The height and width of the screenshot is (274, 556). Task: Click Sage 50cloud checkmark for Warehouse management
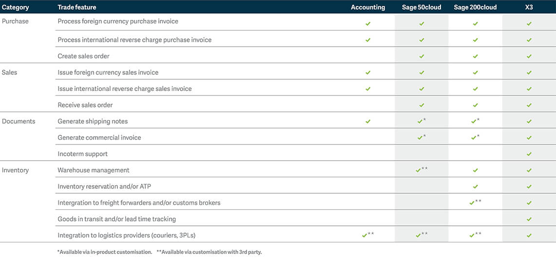click(419, 170)
